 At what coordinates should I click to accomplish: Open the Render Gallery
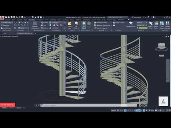click(x=156, y=25)
